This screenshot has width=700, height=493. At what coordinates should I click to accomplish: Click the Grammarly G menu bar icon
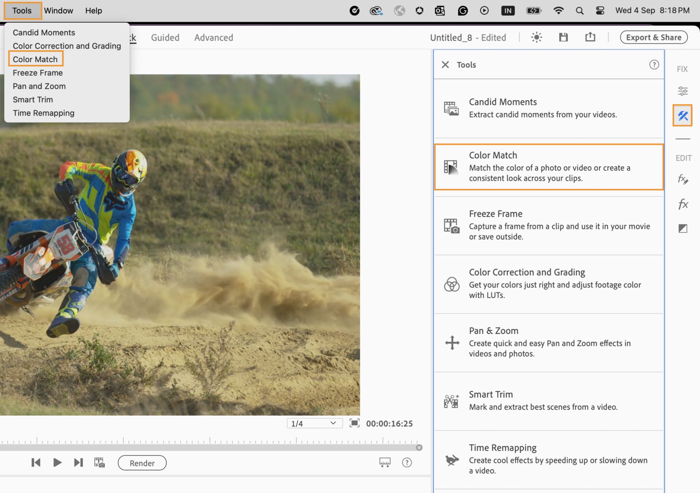tap(463, 11)
